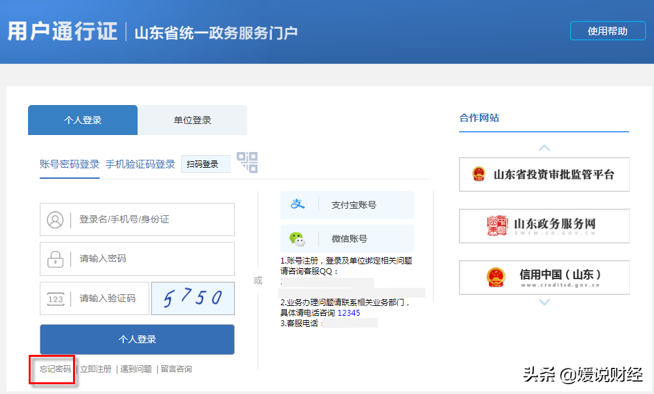Open the 忘记密码 link
Image resolution: width=654 pixels, height=394 pixels.
pos(55,369)
